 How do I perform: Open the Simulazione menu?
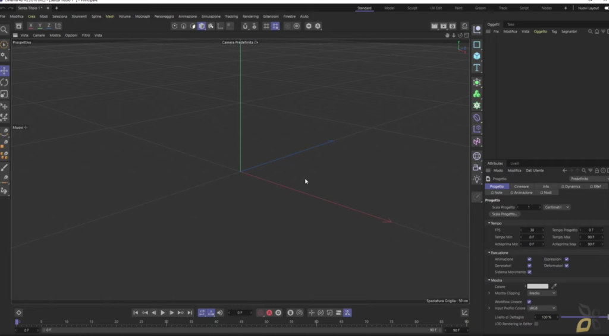pos(211,16)
